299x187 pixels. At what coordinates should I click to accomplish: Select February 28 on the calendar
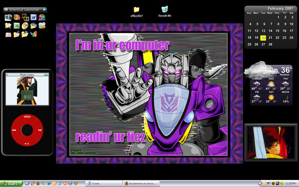click(271, 44)
